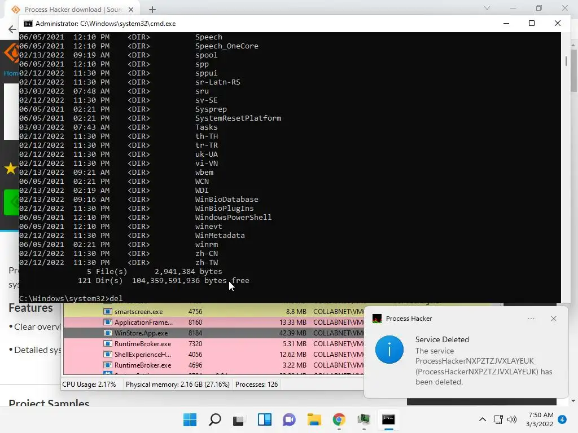Select RuntimeBroker.exe with PID 7320
578x433 pixels.
click(x=213, y=343)
